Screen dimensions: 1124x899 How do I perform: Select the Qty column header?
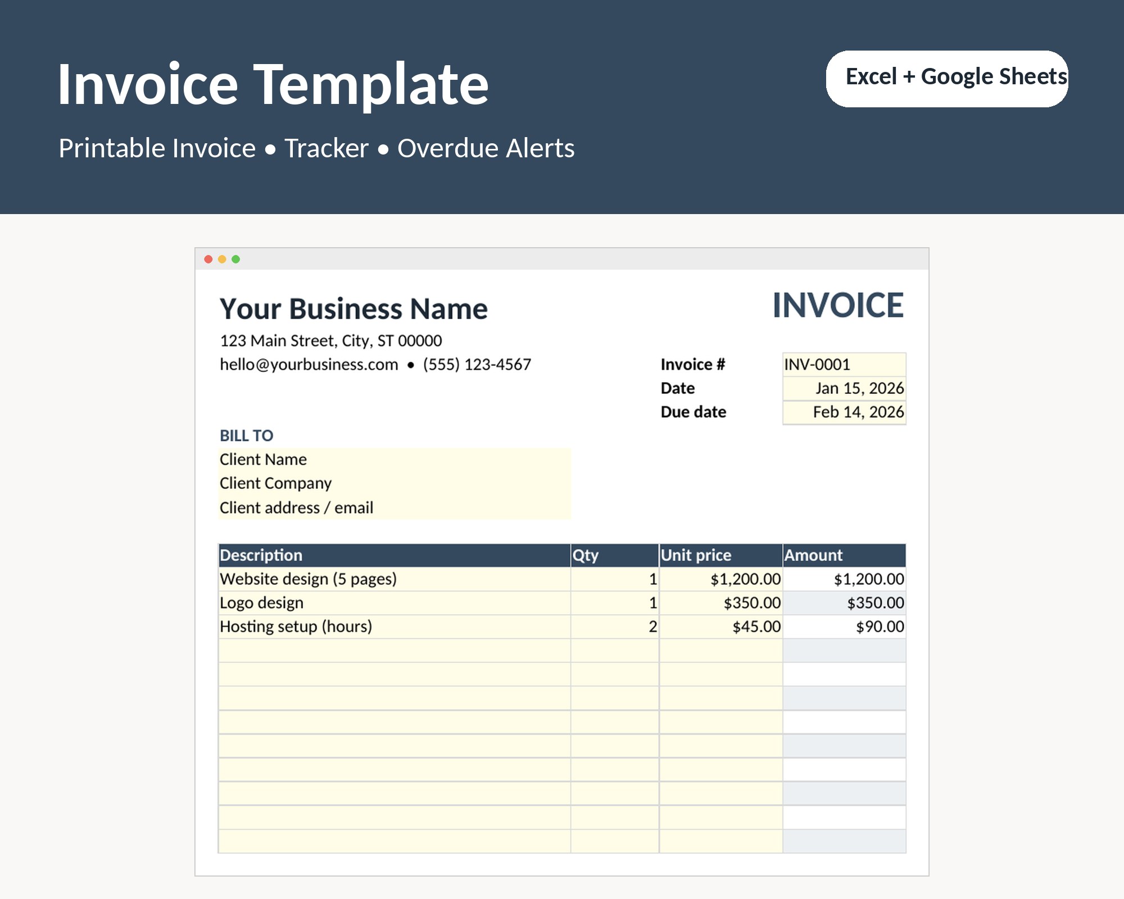[x=615, y=555]
